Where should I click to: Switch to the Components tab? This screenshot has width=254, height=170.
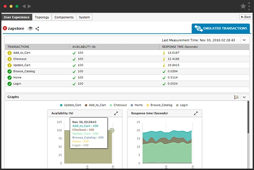[64, 17]
